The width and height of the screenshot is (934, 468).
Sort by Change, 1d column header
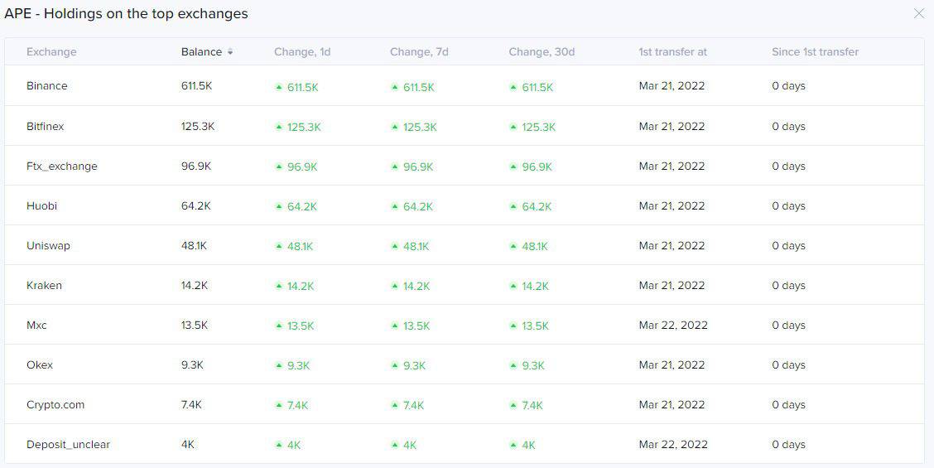(302, 52)
